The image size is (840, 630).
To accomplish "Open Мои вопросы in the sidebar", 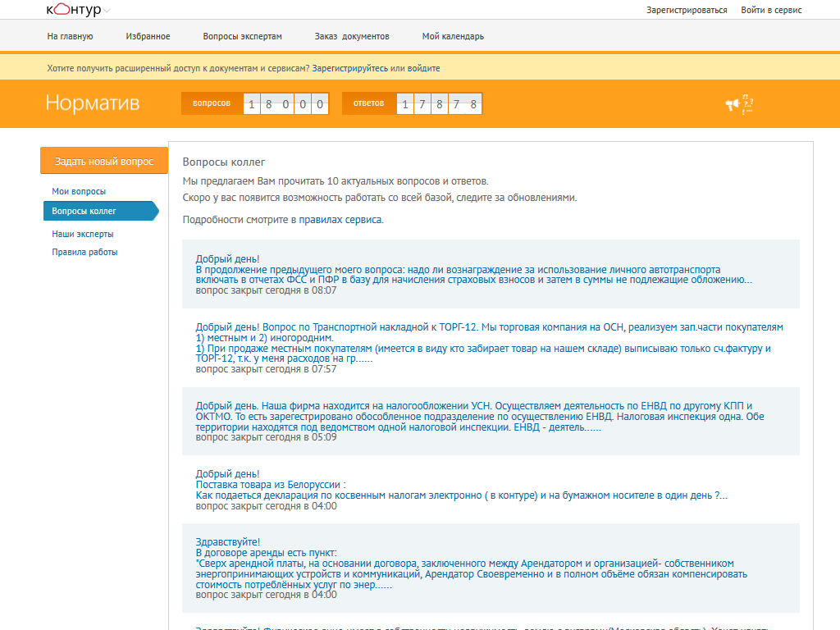I will tap(79, 191).
